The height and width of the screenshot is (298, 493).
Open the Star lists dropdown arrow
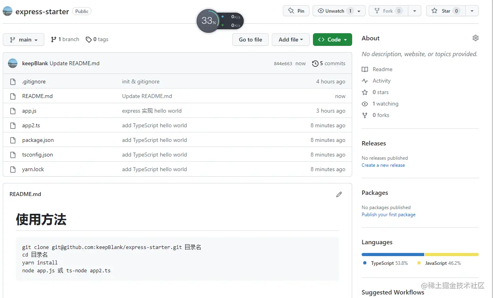472,11
